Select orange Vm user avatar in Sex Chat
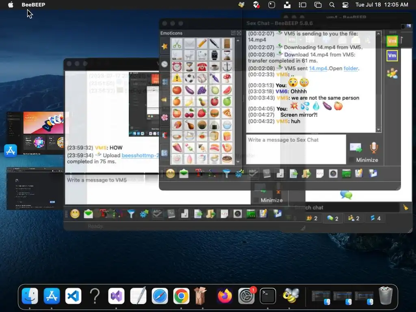Viewport: 416px width, 312px height. 392,41
